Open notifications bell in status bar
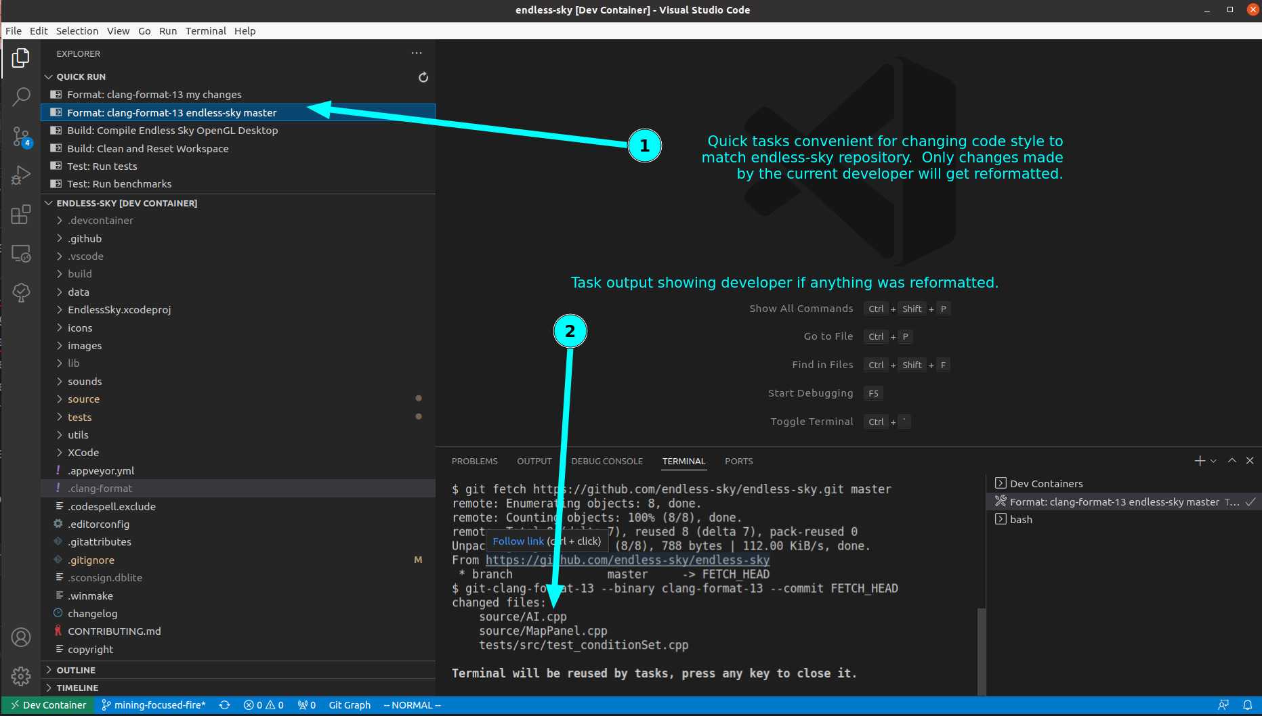 click(x=1247, y=705)
